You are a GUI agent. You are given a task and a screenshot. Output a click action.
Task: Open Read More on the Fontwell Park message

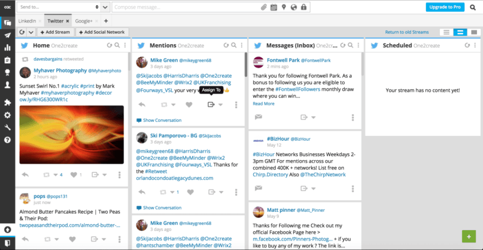tap(264, 104)
